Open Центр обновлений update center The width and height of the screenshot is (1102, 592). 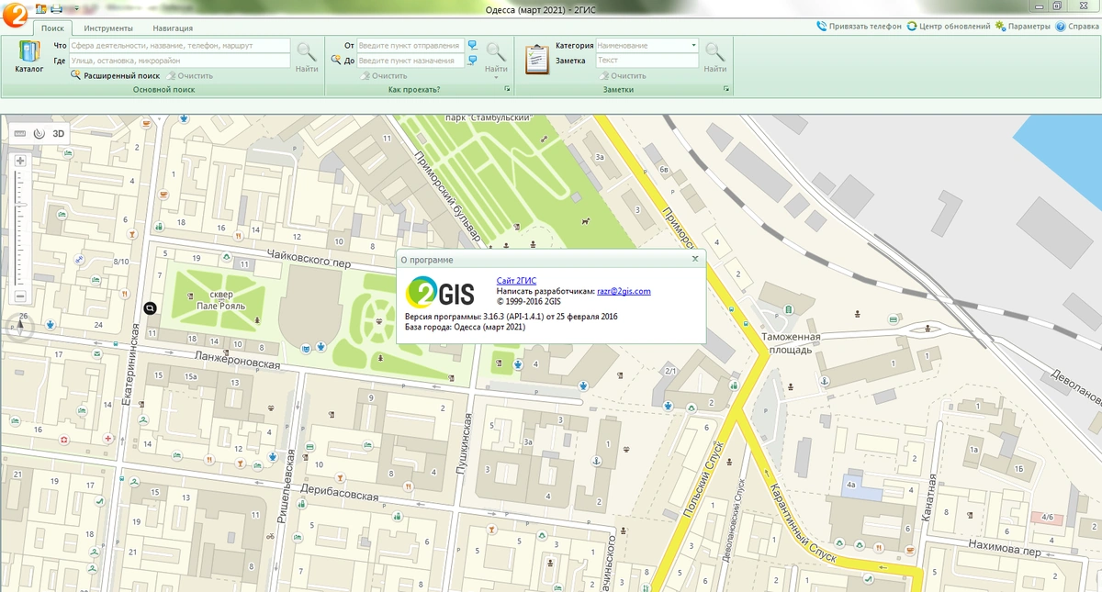(x=949, y=27)
